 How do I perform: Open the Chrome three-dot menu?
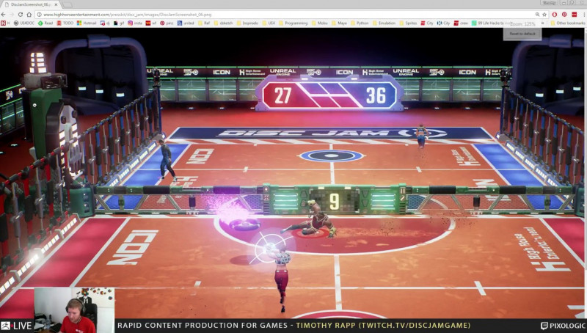coord(583,15)
